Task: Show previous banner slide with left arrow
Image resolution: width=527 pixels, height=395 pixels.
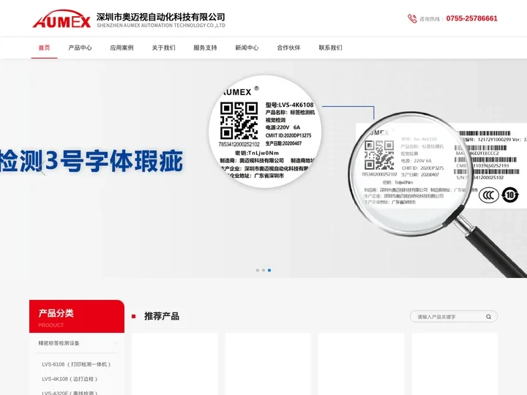Action: 42,168
